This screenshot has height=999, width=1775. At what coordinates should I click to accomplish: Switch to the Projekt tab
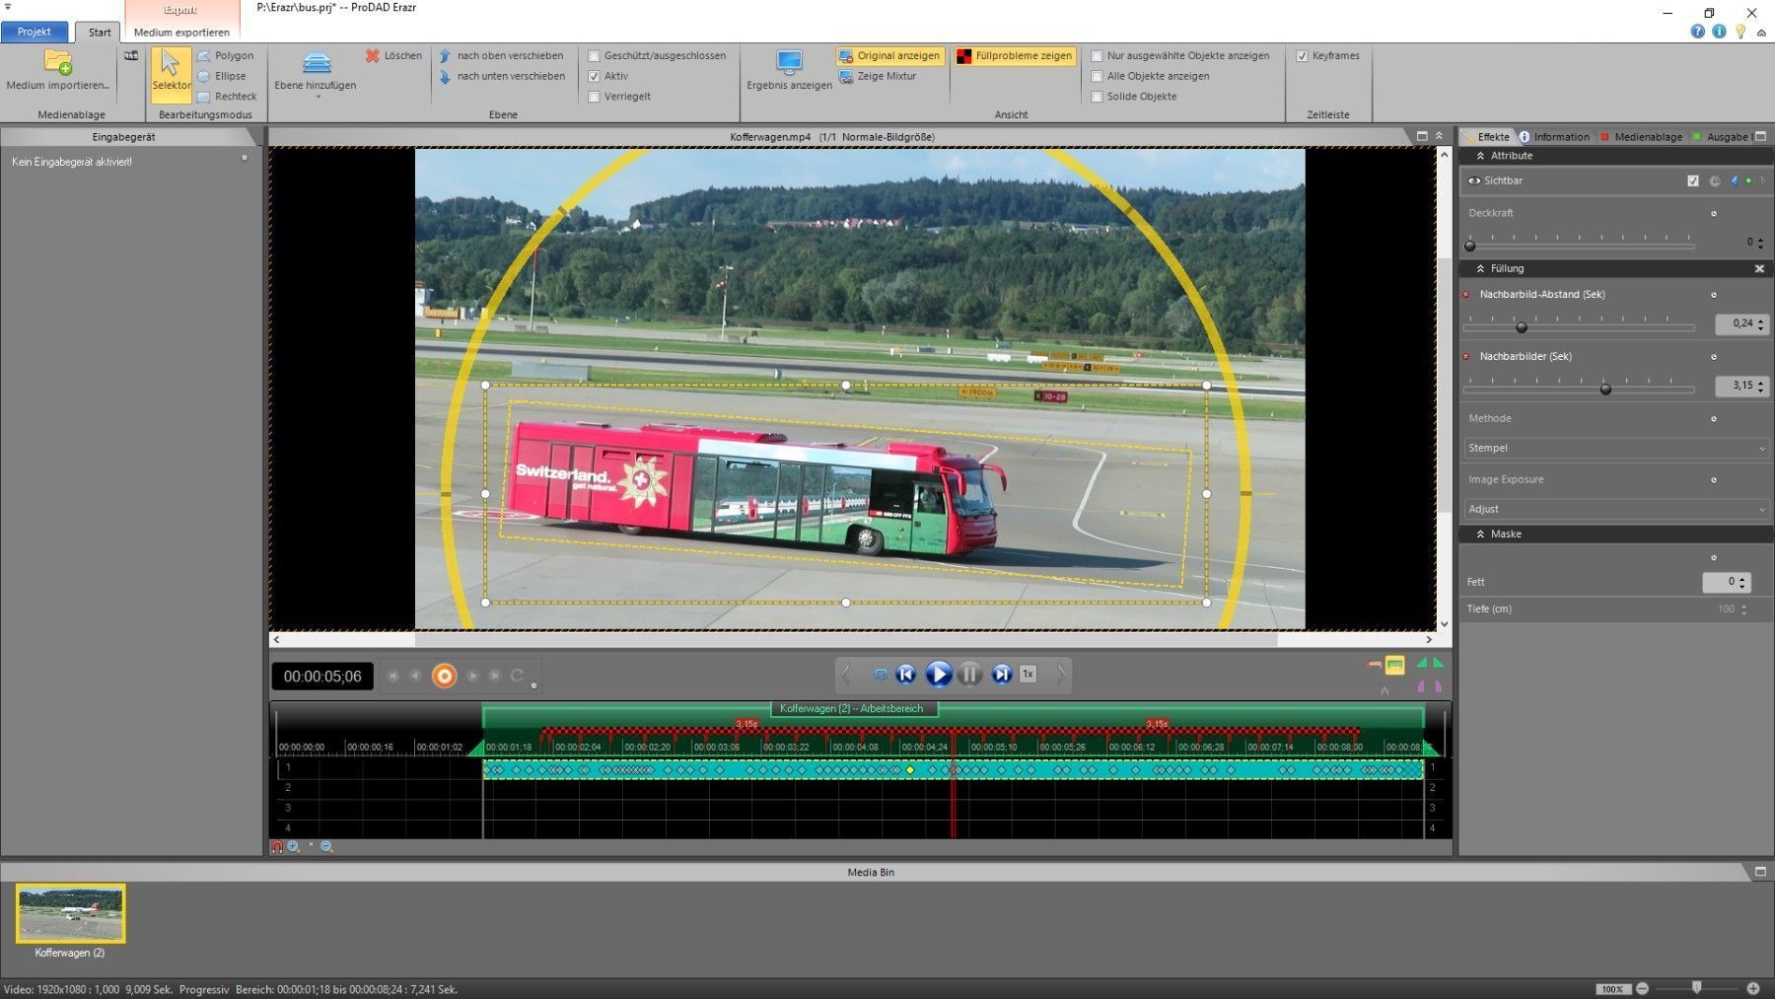pos(35,32)
